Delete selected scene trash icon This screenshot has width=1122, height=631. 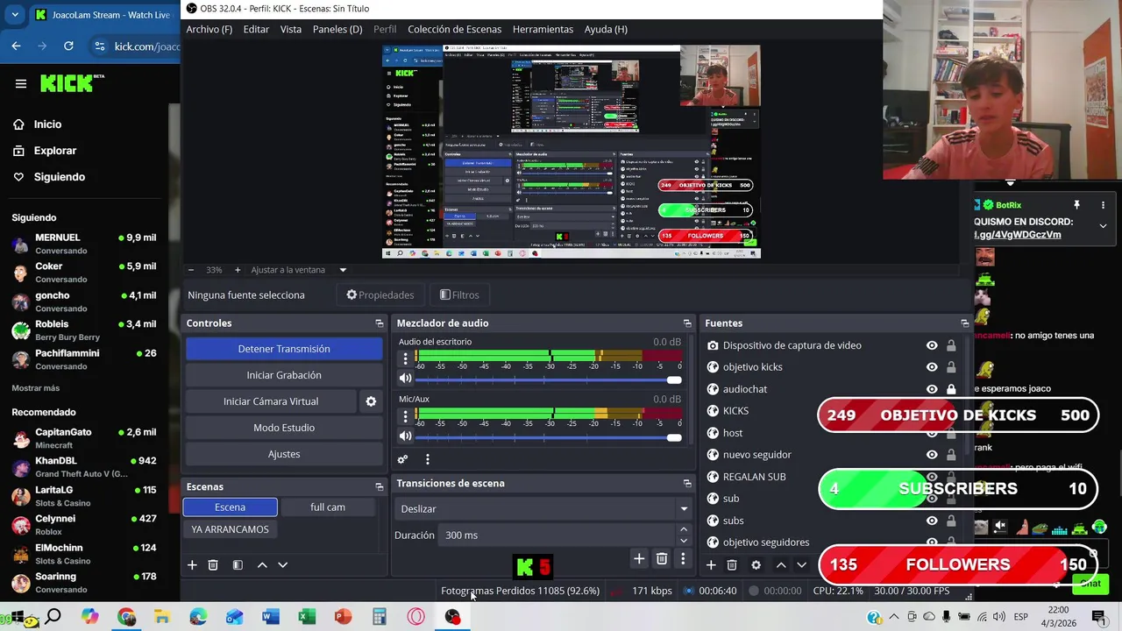pos(213,565)
